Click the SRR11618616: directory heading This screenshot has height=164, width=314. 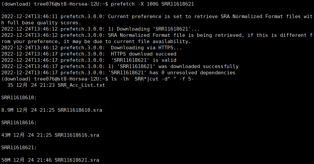[x=19, y=123]
